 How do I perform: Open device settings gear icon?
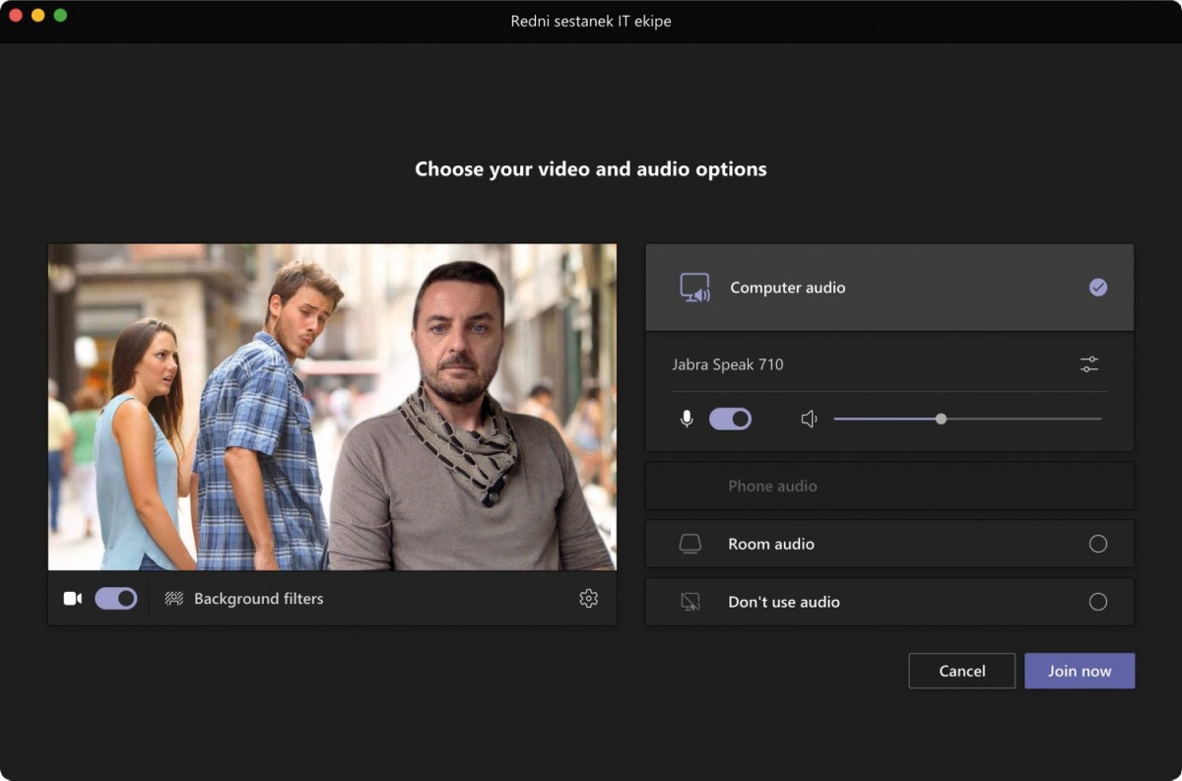point(588,598)
